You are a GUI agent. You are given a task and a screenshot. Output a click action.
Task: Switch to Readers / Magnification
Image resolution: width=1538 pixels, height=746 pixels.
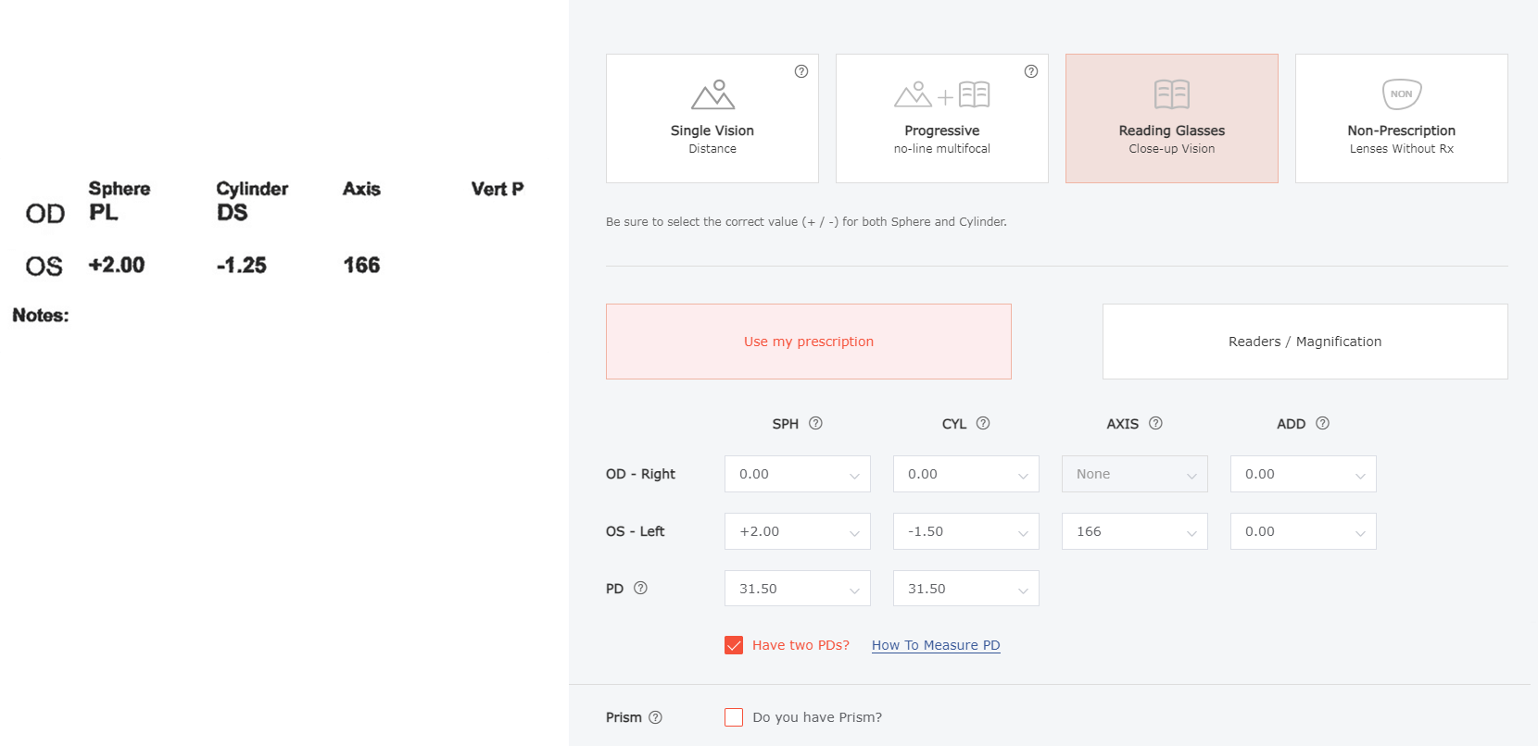tap(1305, 342)
